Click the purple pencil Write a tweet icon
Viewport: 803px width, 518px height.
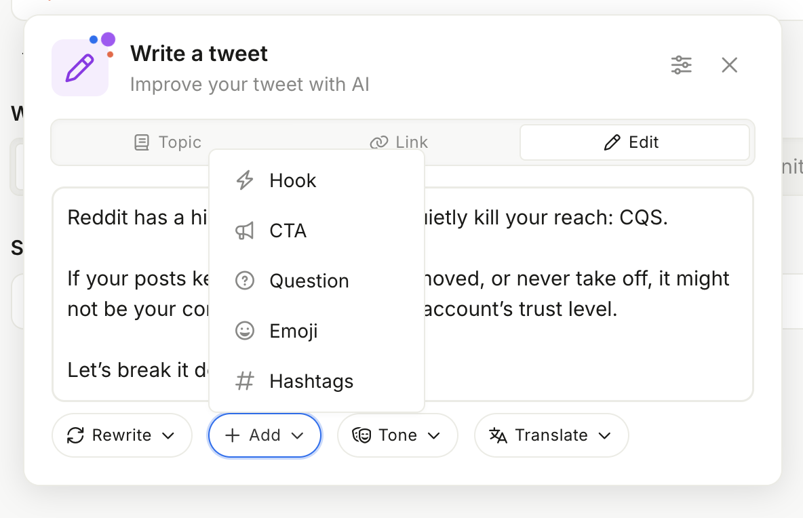80,68
